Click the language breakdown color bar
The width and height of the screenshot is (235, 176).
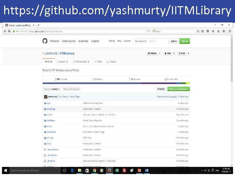coord(116,83)
